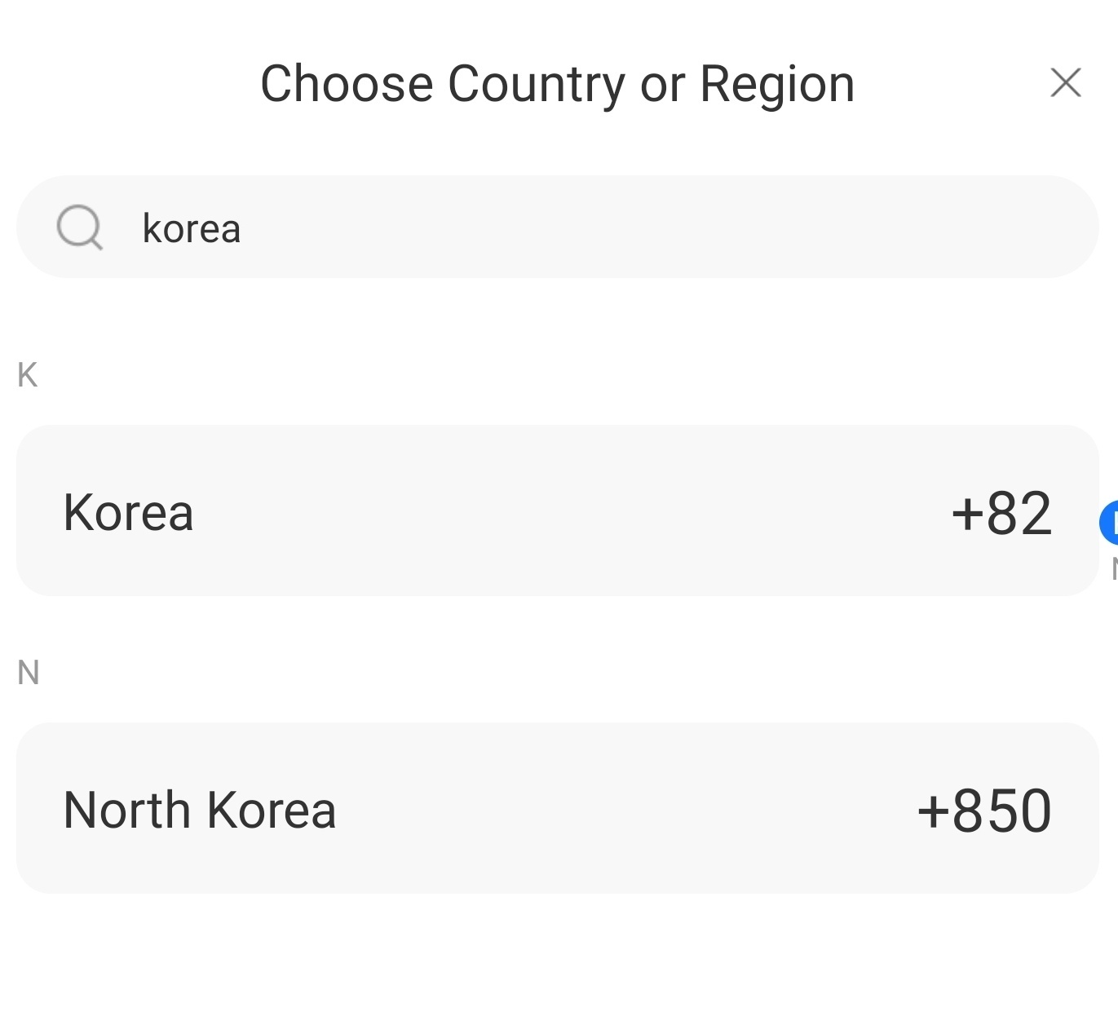Click the N section header
Screen dimensions: 1118x1034
pyautogui.click(x=27, y=671)
